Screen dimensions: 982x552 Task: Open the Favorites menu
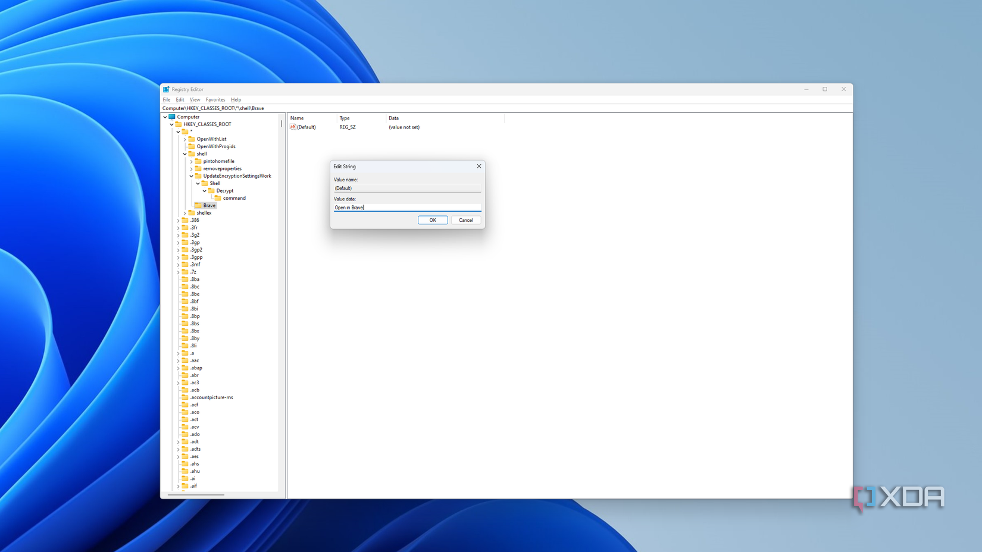click(x=215, y=99)
